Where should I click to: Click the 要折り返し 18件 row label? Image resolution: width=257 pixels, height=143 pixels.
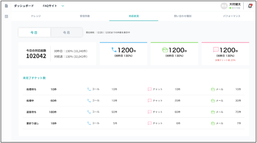pyautogui.click(x=33, y=123)
